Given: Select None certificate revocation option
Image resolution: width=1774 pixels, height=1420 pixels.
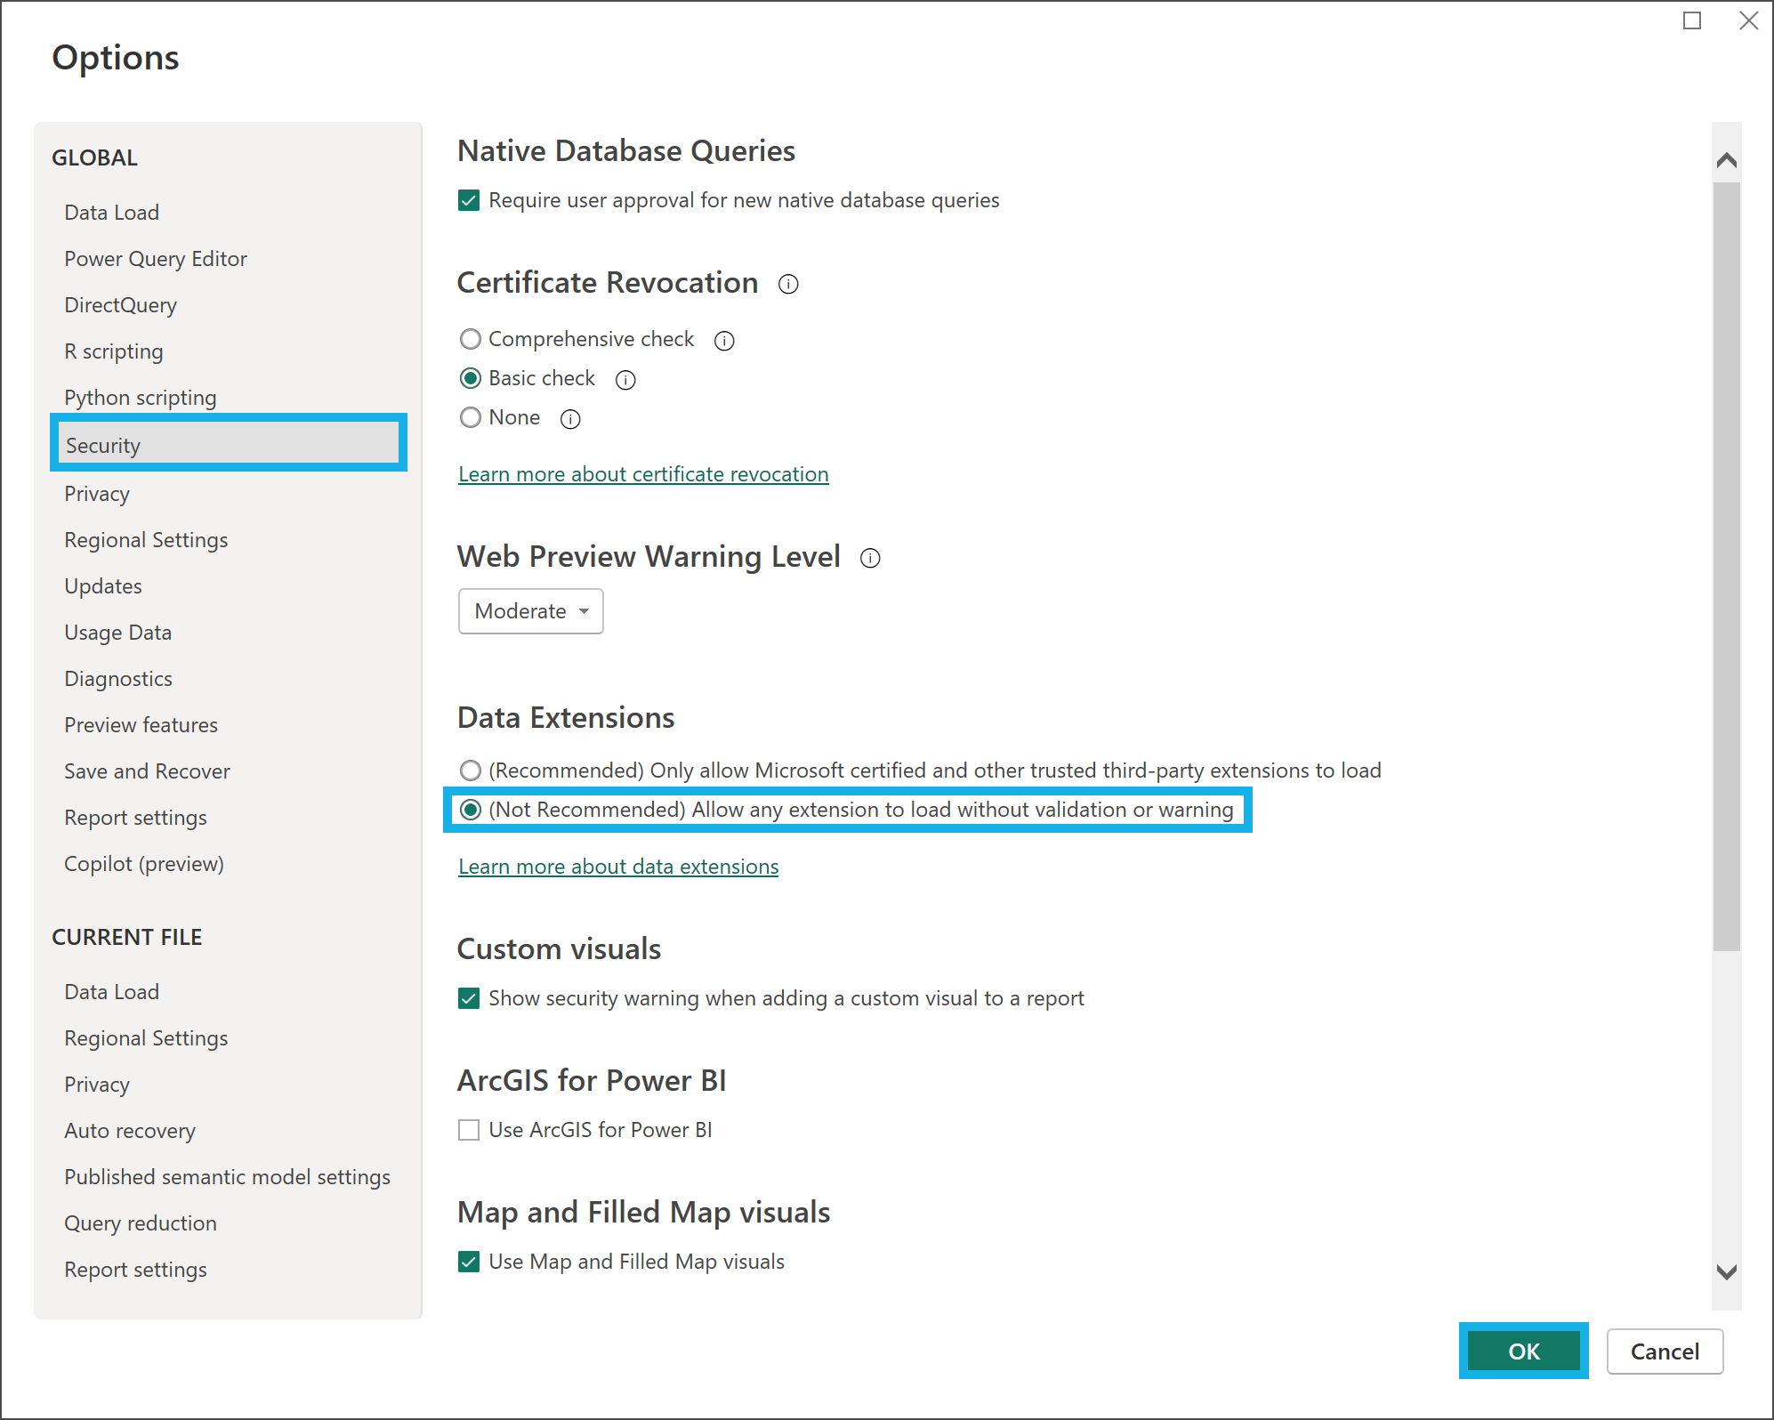Looking at the screenshot, I should click(471, 417).
